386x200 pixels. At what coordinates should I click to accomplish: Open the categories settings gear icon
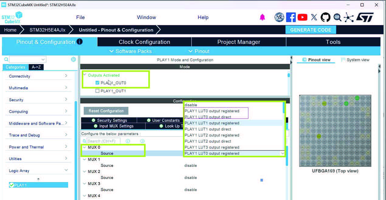[73, 59]
